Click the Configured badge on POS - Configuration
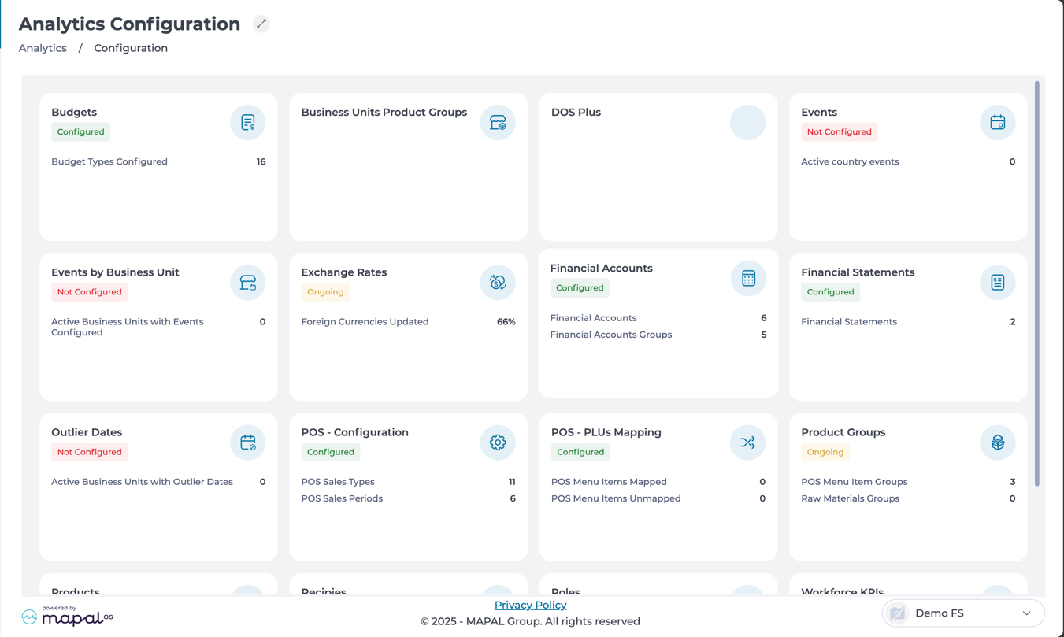The height and width of the screenshot is (637, 1064). pos(331,452)
